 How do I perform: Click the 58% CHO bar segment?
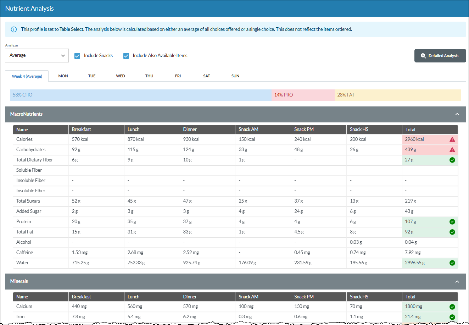click(x=141, y=95)
